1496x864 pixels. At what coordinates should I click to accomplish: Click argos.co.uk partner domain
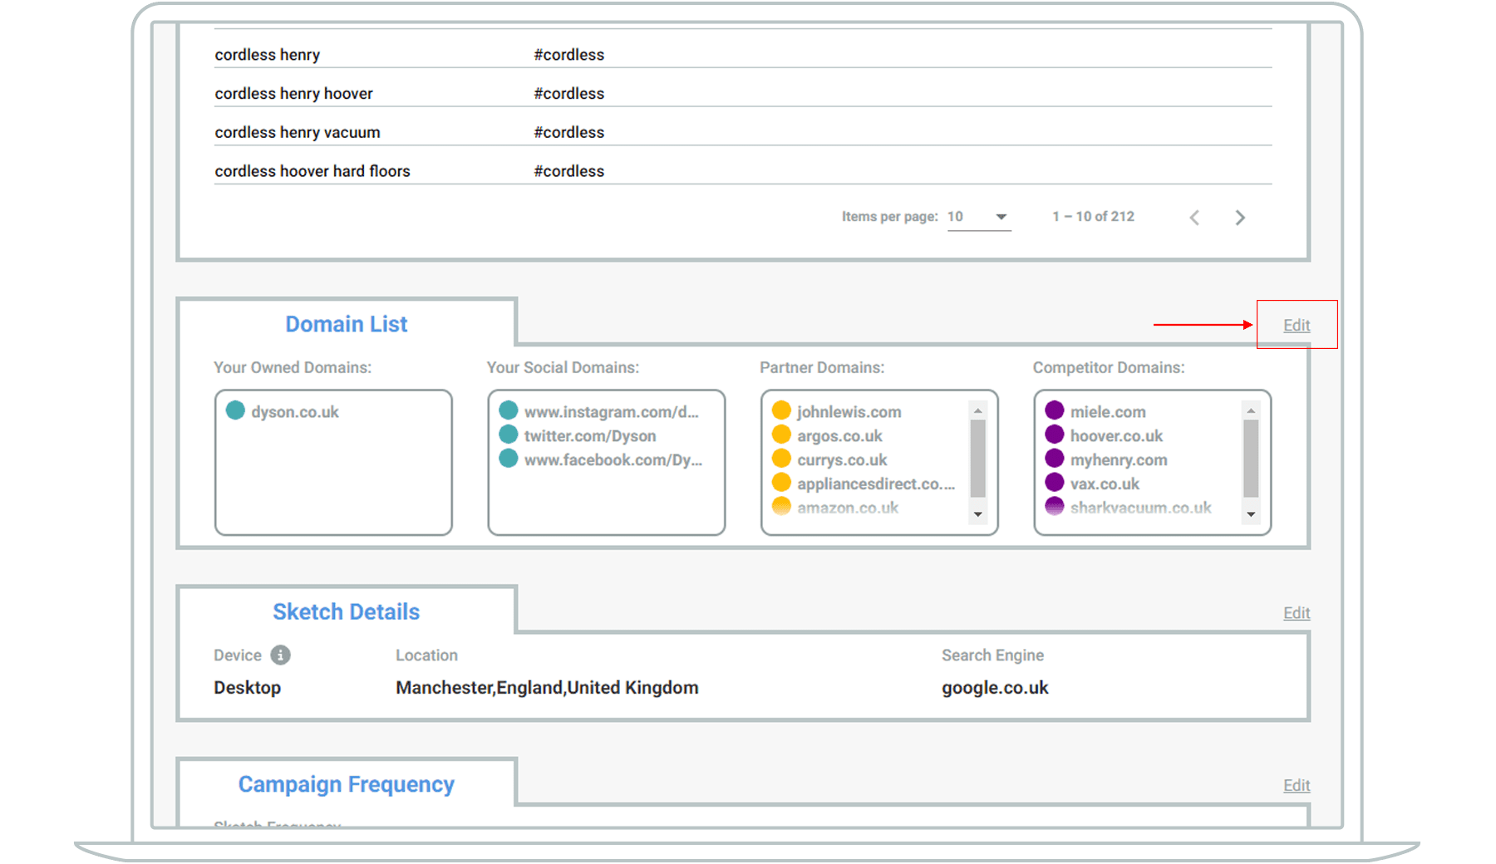pyautogui.click(x=839, y=436)
